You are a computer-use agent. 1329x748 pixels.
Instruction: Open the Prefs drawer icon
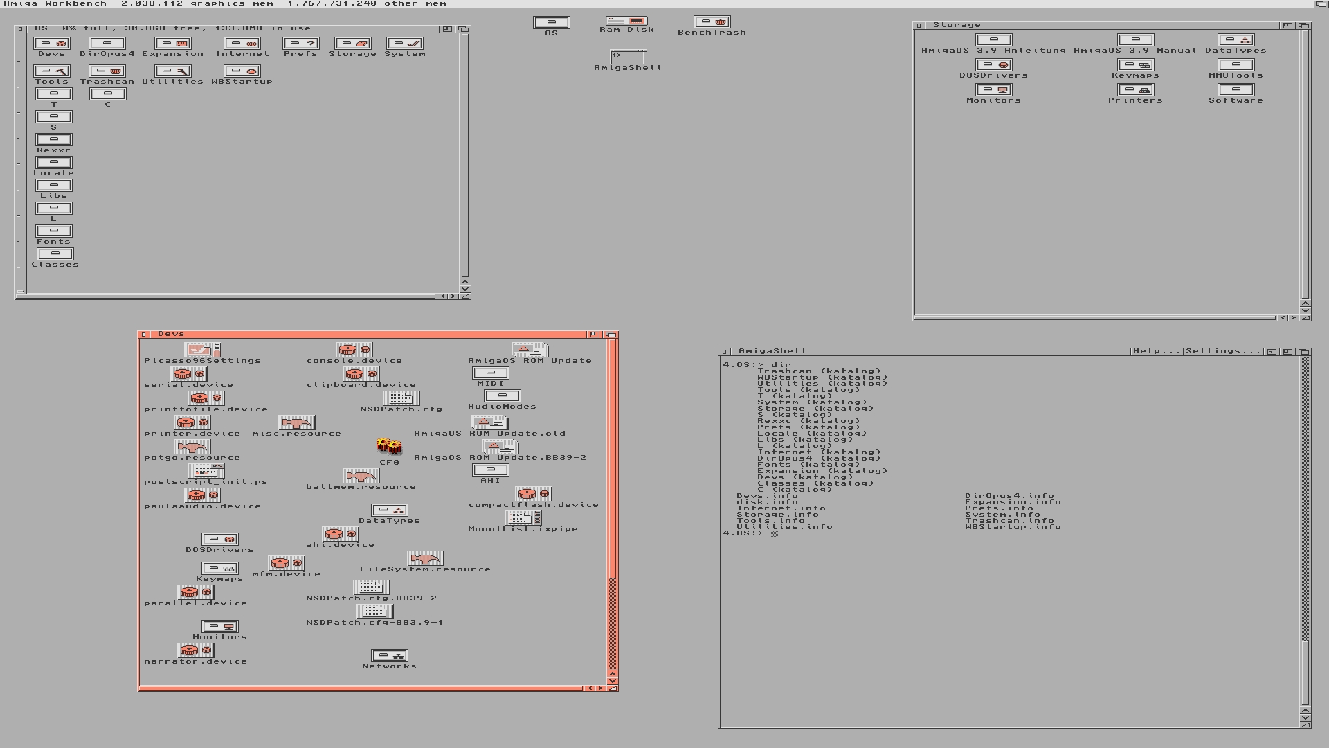300,44
